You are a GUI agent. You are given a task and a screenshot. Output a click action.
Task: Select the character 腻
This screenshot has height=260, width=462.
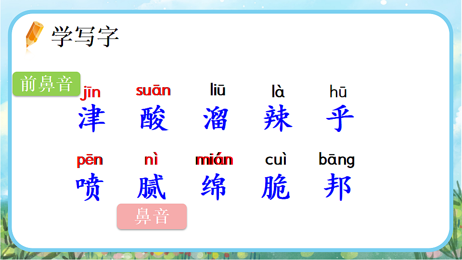point(152,187)
